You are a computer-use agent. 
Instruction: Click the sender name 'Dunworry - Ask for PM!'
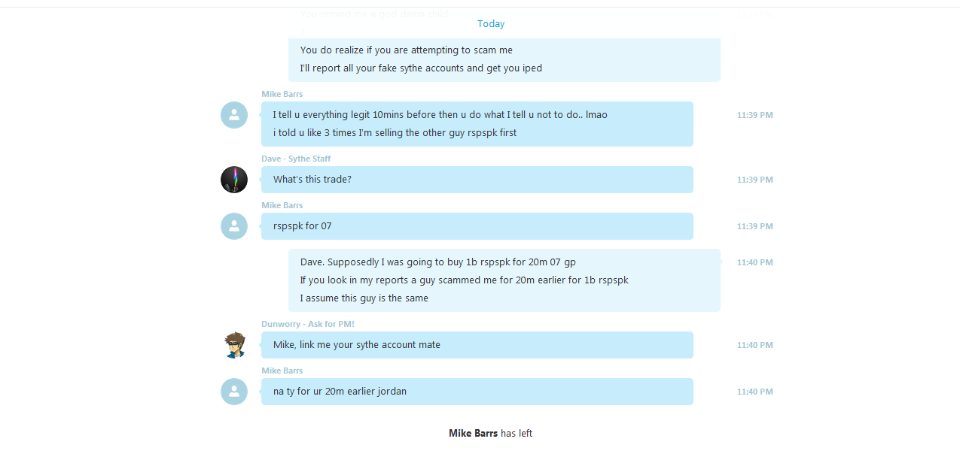[308, 324]
